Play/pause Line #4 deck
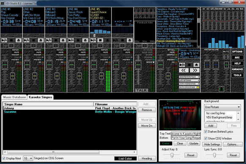Viewport: 246px width, 164px height. point(71,40)
